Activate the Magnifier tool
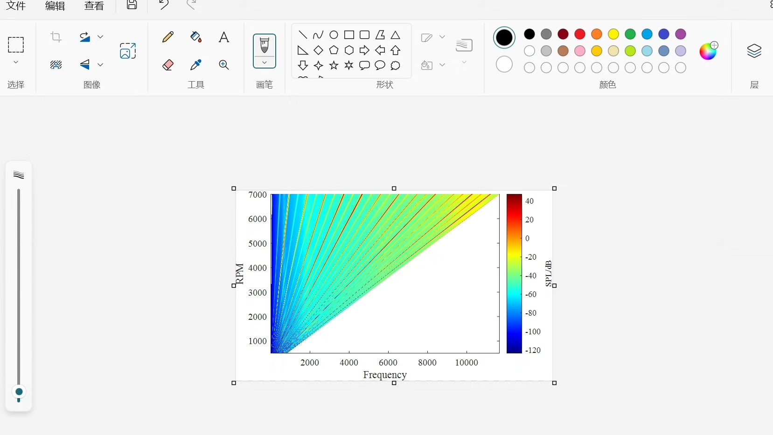The width and height of the screenshot is (773, 435). pyautogui.click(x=223, y=65)
